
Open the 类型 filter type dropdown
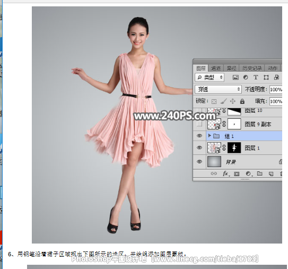pos(210,77)
